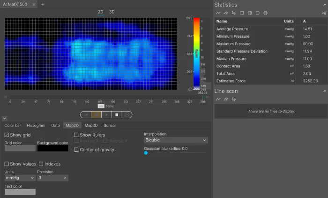Switch to the Histogram tab

36,125
